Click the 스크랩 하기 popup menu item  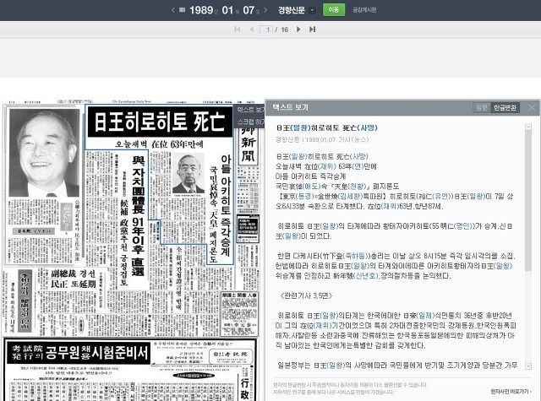point(250,122)
